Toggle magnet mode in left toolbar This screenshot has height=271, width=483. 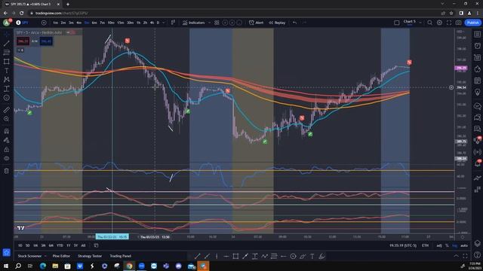pos(7,131)
